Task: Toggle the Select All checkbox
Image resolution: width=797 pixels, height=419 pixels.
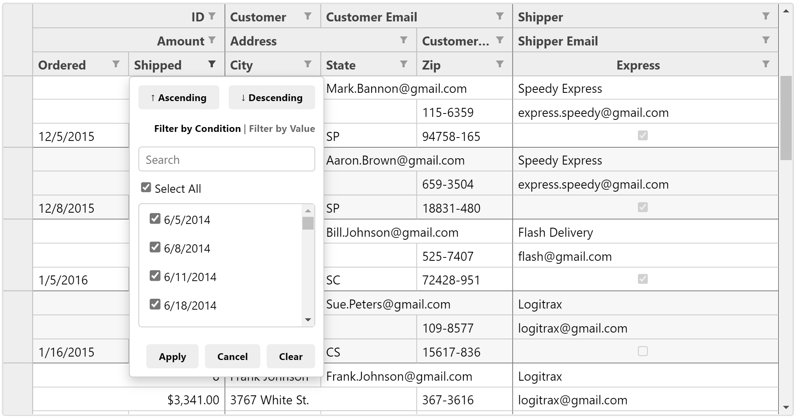Action: (x=146, y=188)
